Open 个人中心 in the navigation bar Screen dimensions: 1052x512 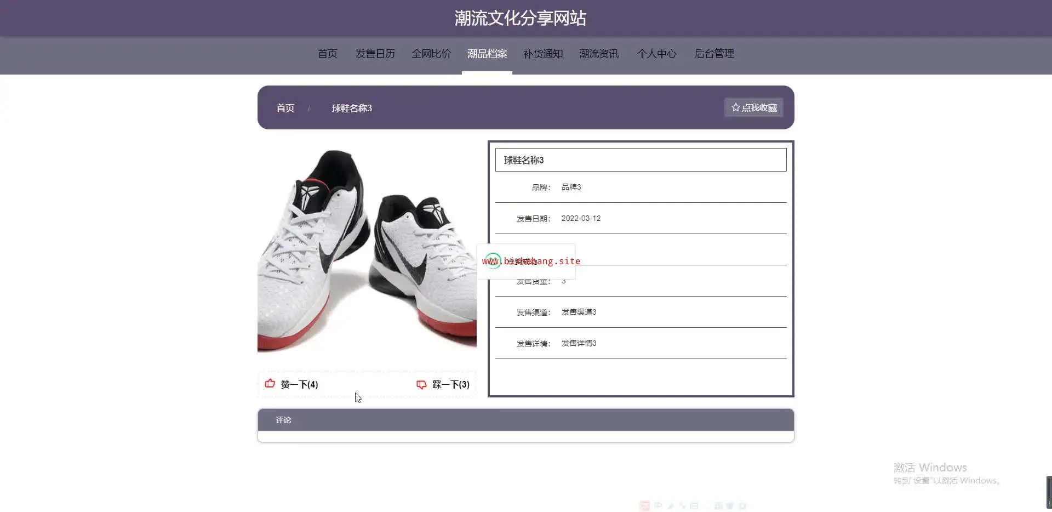click(x=656, y=54)
